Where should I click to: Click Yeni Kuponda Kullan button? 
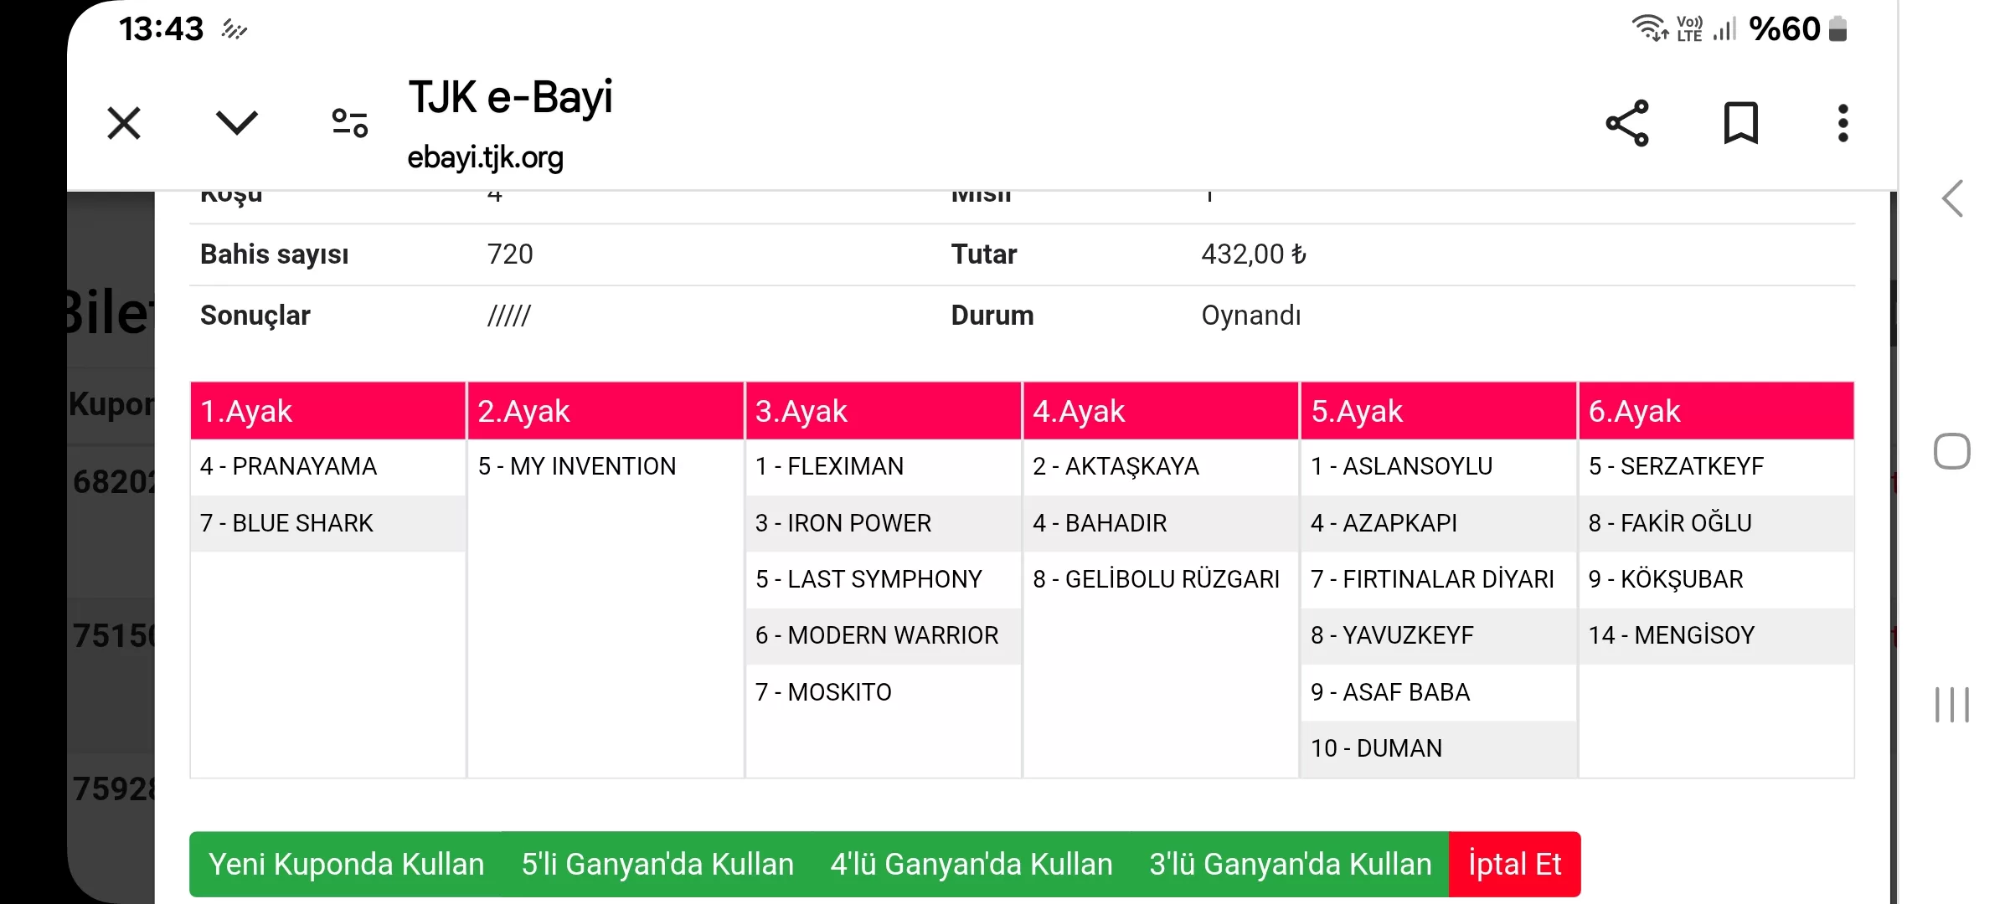346,864
